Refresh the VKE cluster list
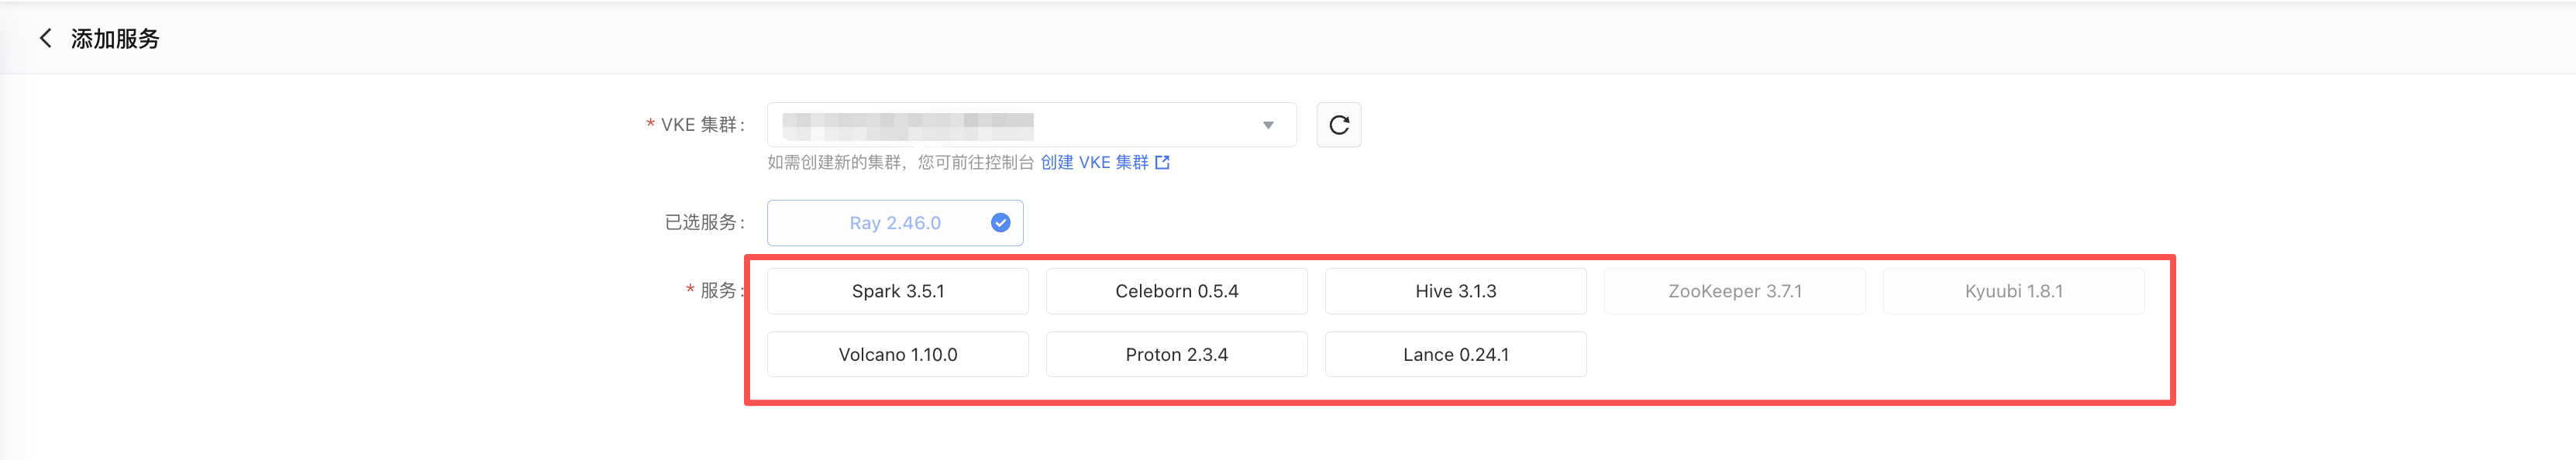 point(1338,125)
